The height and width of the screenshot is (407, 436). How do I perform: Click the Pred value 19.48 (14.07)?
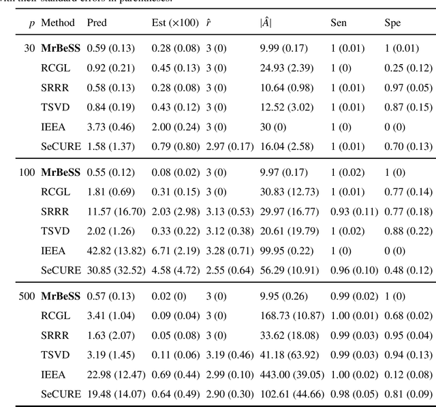click(117, 394)
